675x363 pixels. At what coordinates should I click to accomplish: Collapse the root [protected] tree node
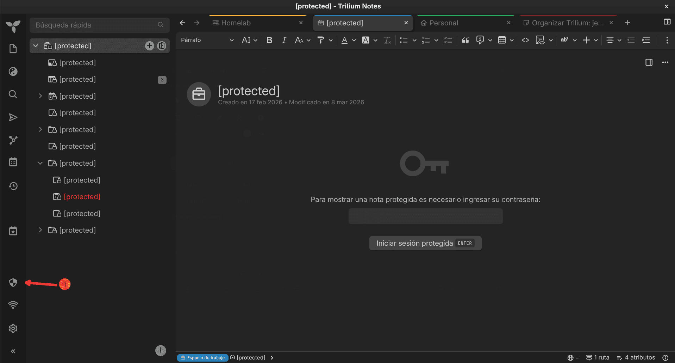pos(36,46)
